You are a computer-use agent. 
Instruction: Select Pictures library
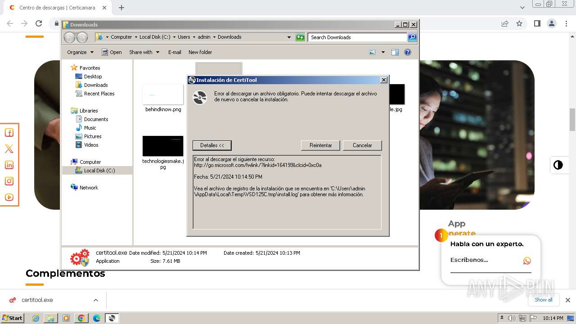click(93, 136)
